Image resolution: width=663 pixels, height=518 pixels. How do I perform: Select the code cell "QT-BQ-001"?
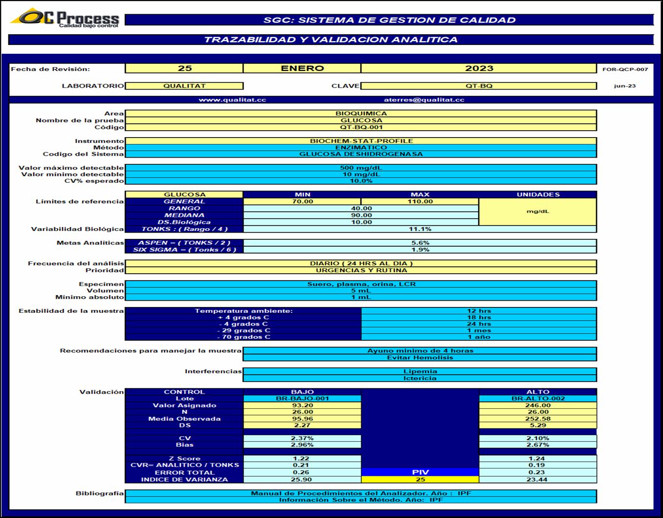coord(361,127)
